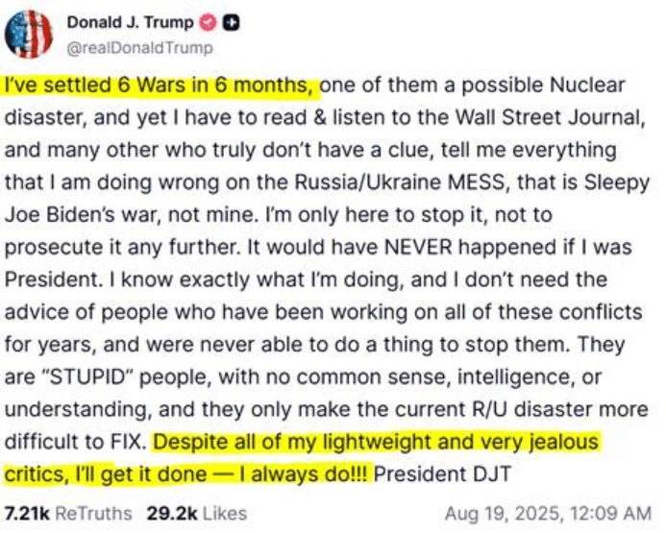The height and width of the screenshot is (533, 666).
Task: Open the Aug 19, 2025 timestamp link
Action: click(548, 514)
